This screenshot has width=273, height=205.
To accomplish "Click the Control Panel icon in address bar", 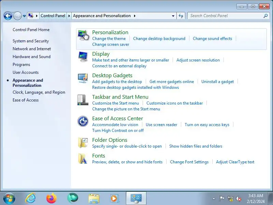I will (x=31, y=16).
